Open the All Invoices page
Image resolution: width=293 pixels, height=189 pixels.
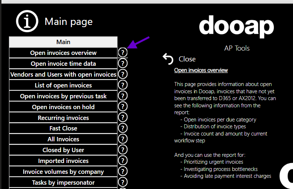[63, 139]
